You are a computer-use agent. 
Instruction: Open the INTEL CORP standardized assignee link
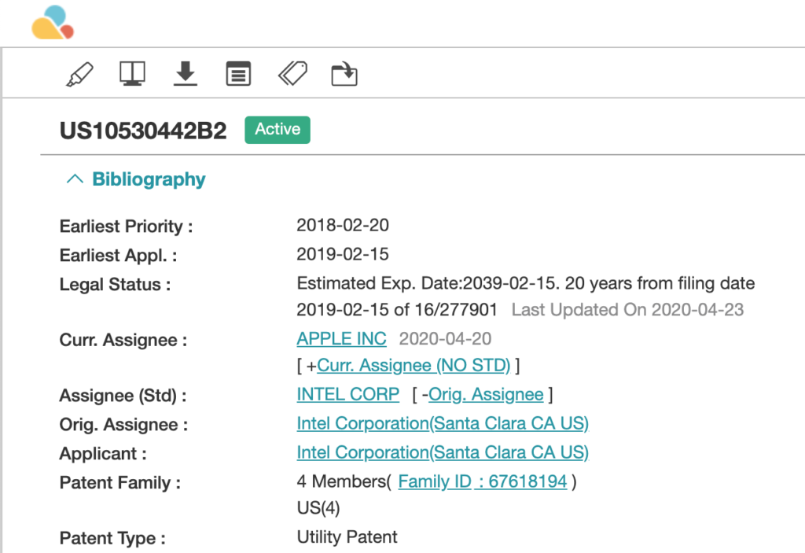tap(347, 394)
